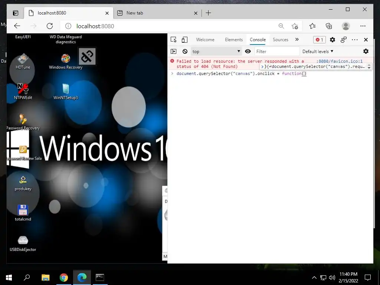Image resolution: width=380 pixels, height=285 pixels.
Task: Open Edge Settings and more menu
Action: pyautogui.click(x=363, y=26)
